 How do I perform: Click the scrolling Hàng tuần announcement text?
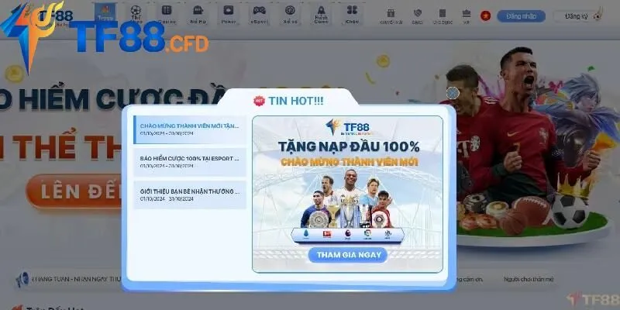(x=77, y=279)
